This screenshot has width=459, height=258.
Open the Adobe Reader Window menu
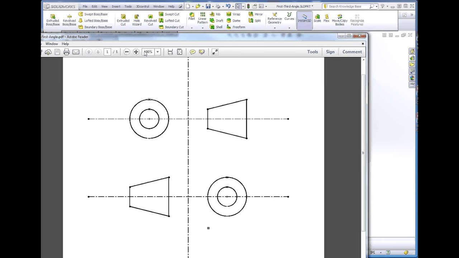point(52,44)
